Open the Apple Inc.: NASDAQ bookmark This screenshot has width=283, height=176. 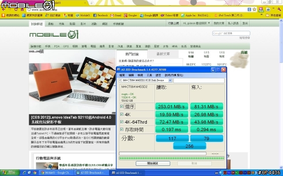point(196,15)
